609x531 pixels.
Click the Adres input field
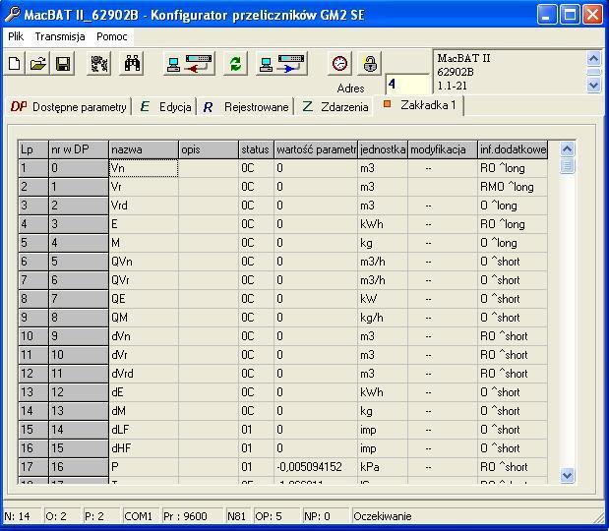tap(407, 84)
